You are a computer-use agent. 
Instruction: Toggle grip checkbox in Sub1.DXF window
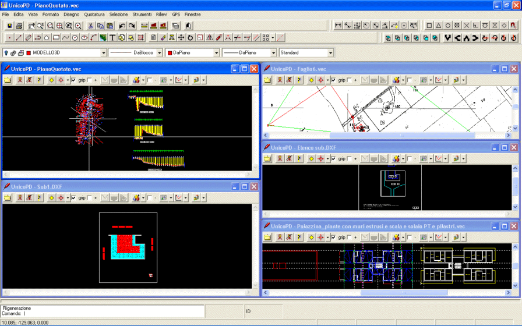click(x=73, y=197)
